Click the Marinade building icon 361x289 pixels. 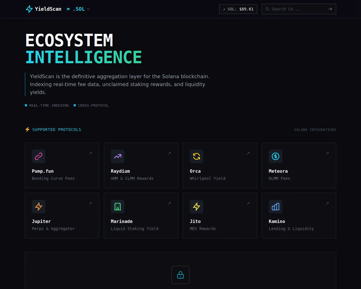tap(118, 207)
